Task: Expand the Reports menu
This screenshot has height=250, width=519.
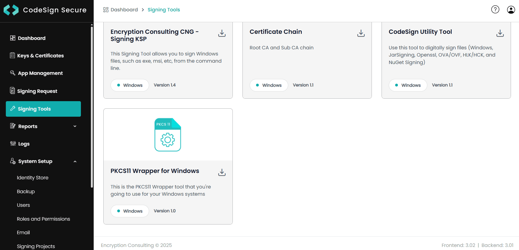Action: pos(27,126)
